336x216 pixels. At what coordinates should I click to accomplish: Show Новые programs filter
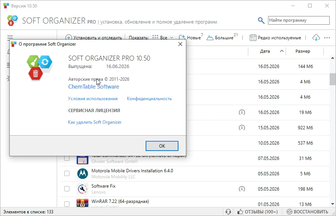pyautogui.click(x=191, y=37)
